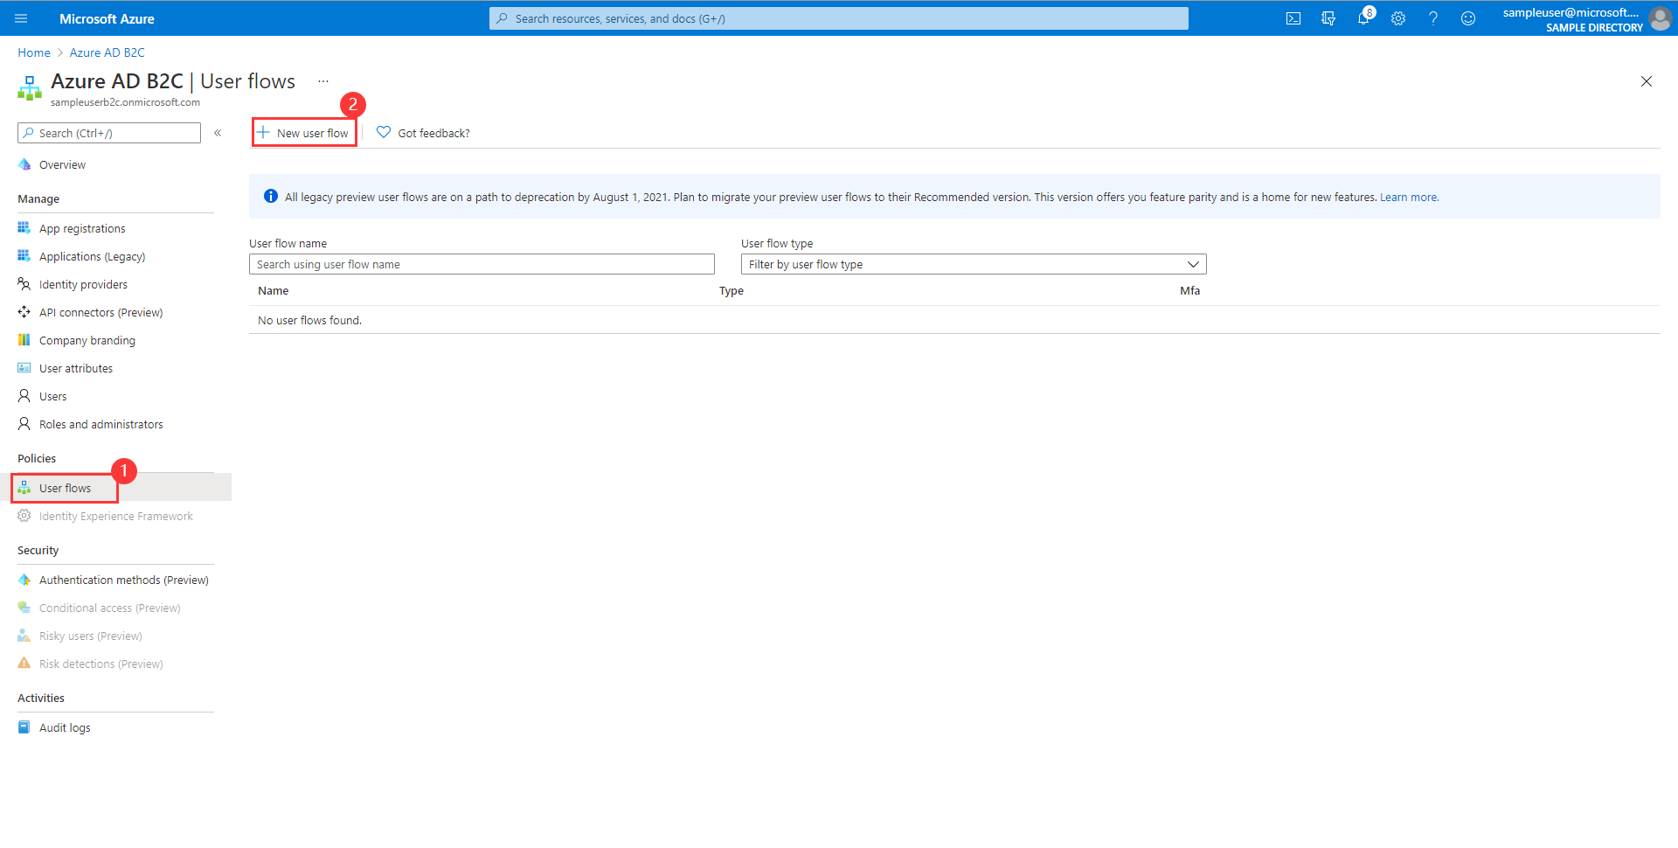Open Roles and administrators
Image resolution: width=1678 pixels, height=848 pixels.
(x=101, y=424)
